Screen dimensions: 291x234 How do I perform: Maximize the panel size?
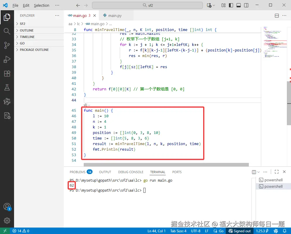(x=277, y=172)
